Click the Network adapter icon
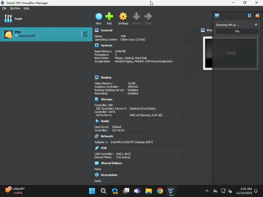 pyautogui.click(x=97, y=136)
